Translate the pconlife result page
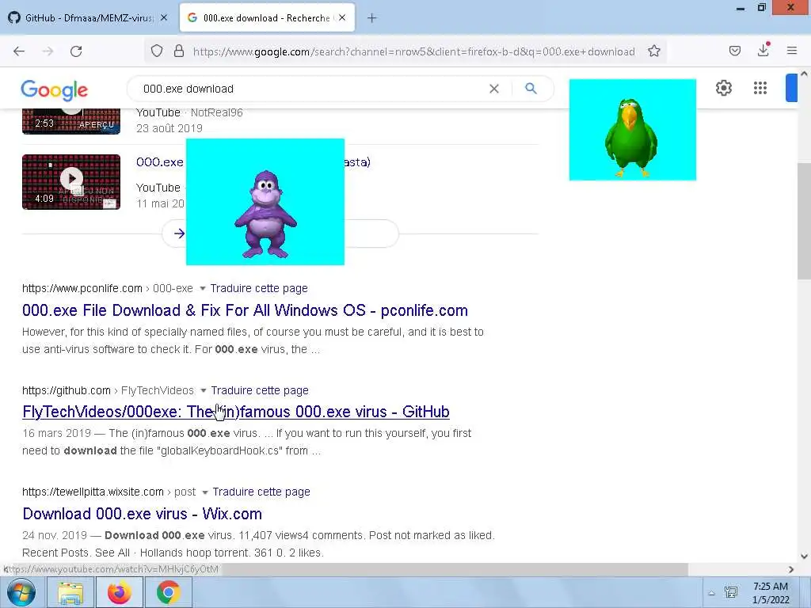Viewport: 811px width, 608px height. (259, 288)
